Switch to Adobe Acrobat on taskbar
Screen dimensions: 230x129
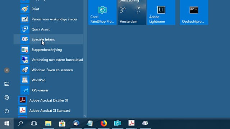(x=132, y=123)
